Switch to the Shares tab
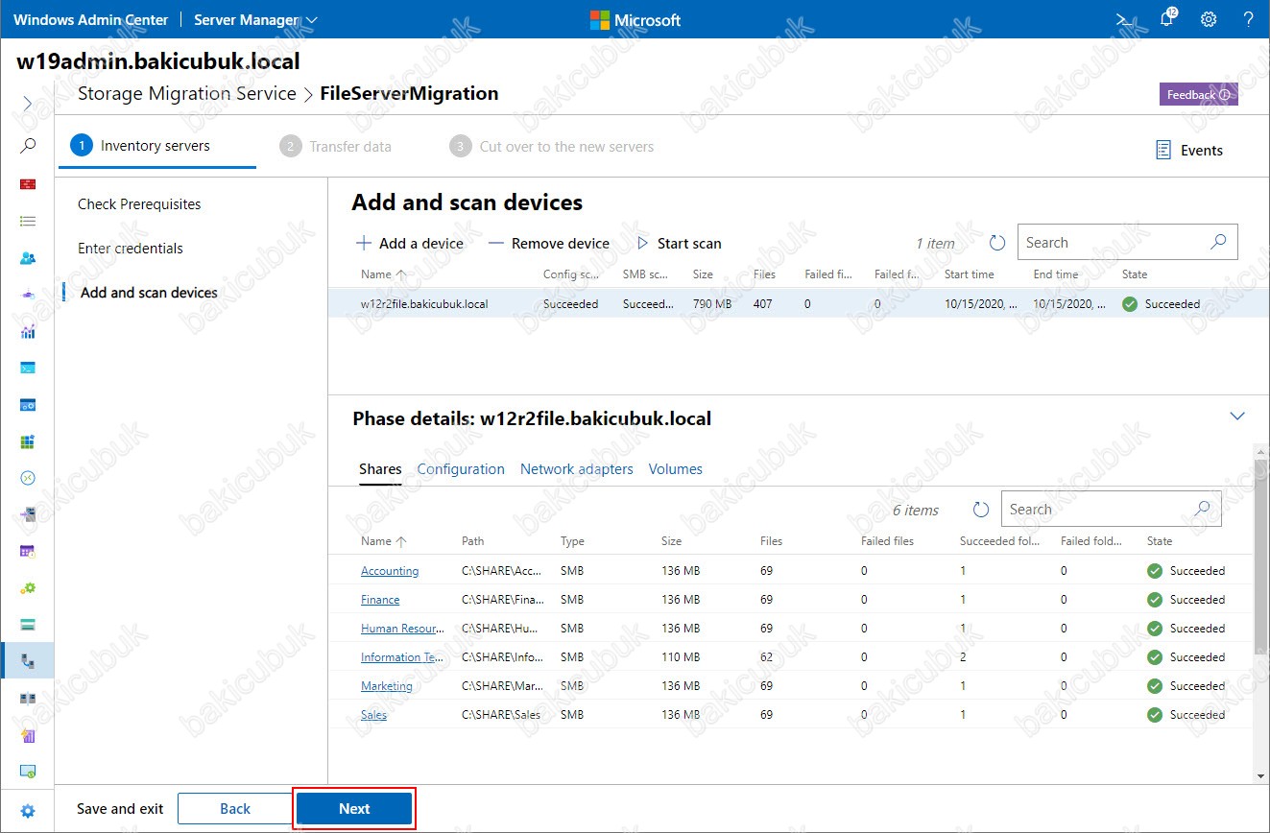1270x833 pixels. coord(380,469)
